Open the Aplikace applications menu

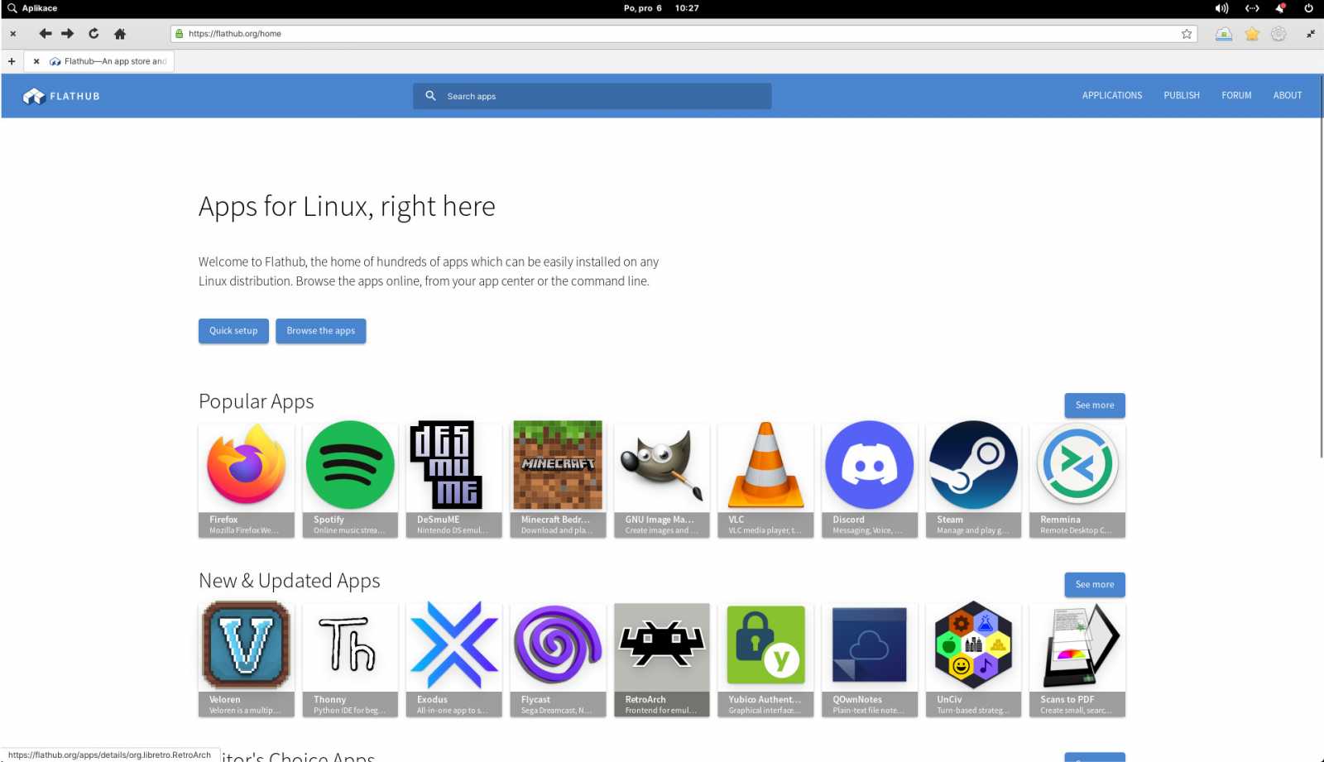point(32,8)
